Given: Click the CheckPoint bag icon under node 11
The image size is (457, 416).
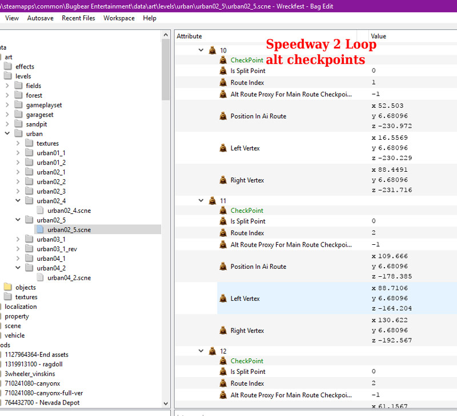Looking at the screenshot, I should coord(223,210).
